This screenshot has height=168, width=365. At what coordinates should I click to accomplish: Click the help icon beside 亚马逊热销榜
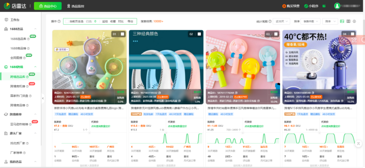30,124
